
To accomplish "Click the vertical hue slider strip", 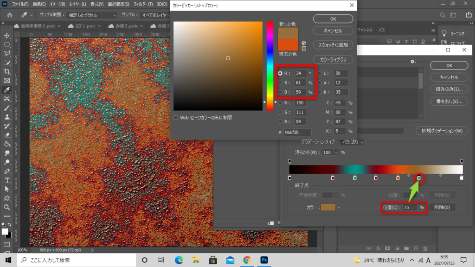I will tap(270, 66).
